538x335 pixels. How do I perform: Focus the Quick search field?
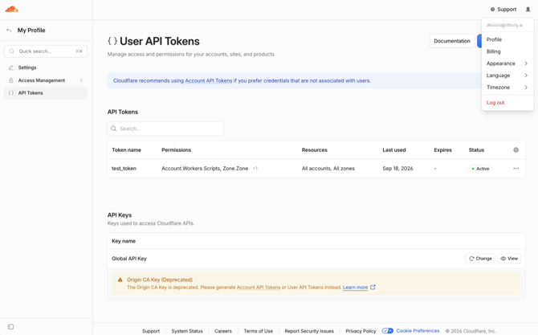click(46, 51)
